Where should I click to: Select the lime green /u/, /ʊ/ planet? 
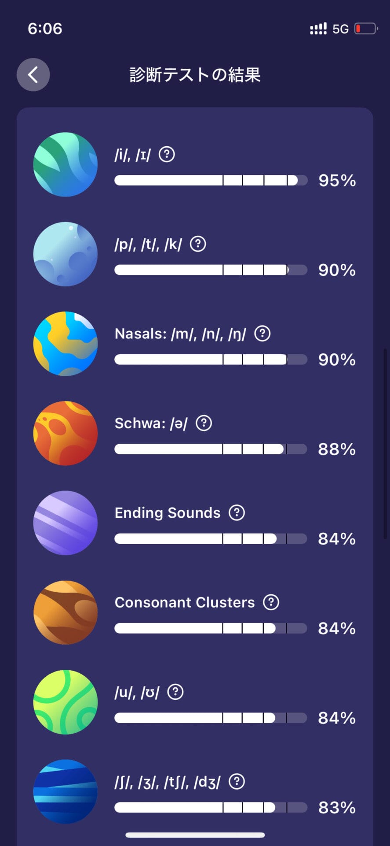point(66,702)
